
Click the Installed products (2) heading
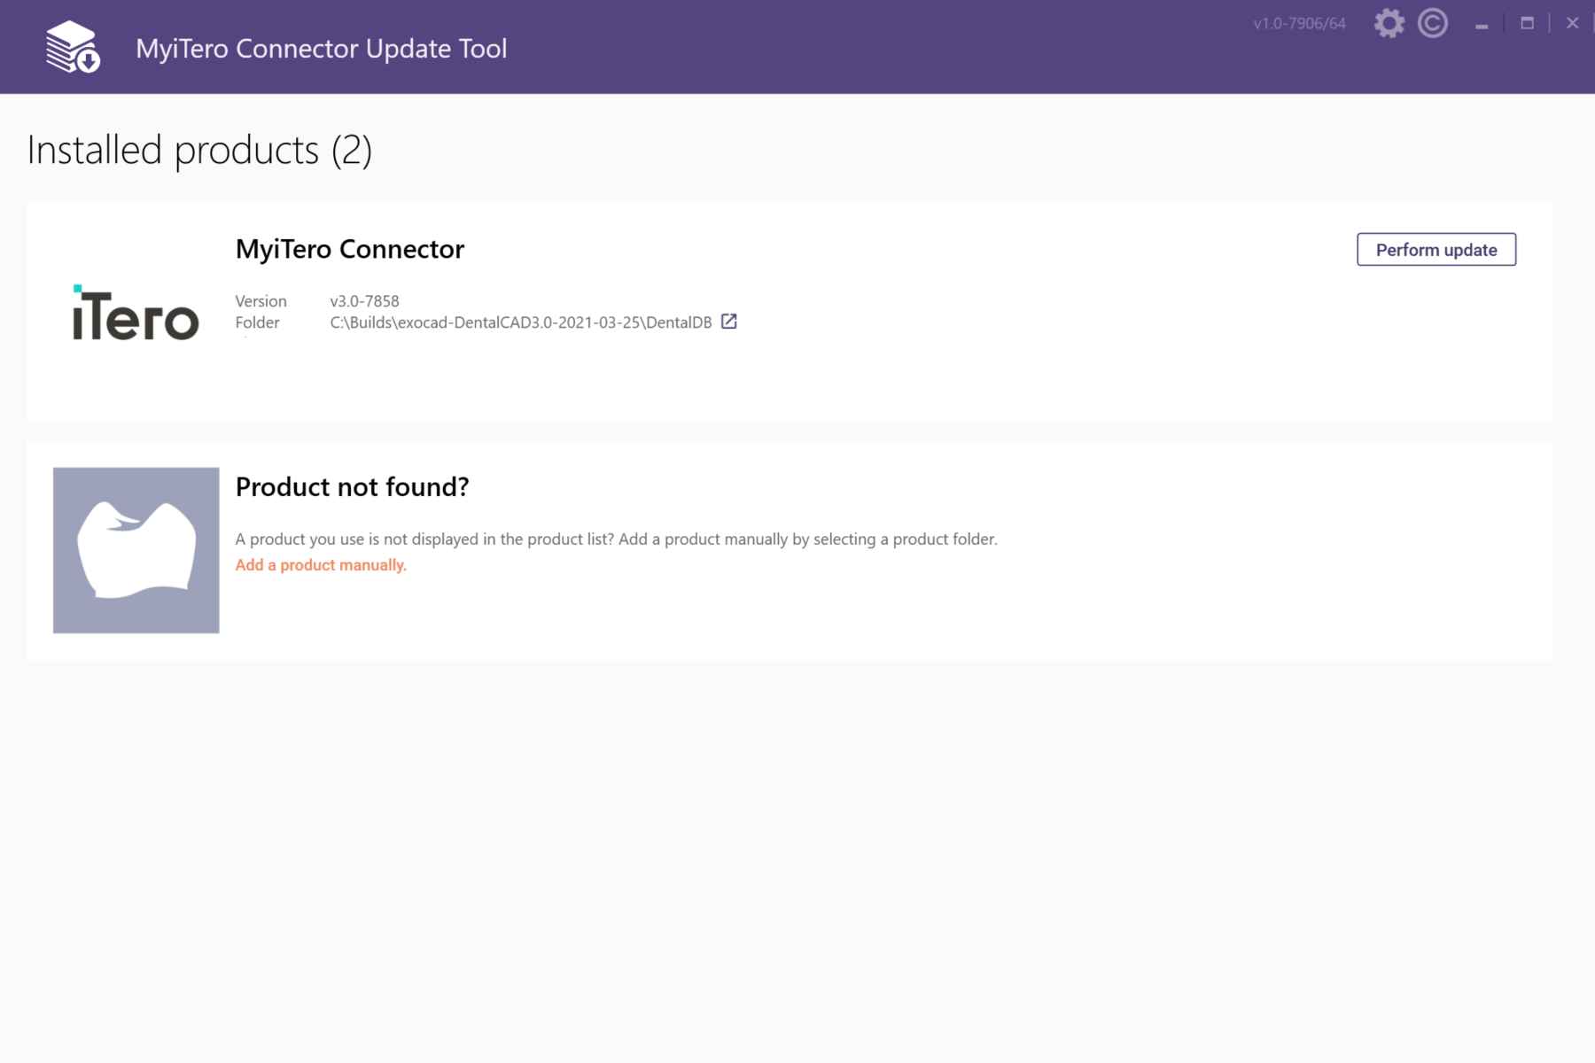tap(199, 150)
